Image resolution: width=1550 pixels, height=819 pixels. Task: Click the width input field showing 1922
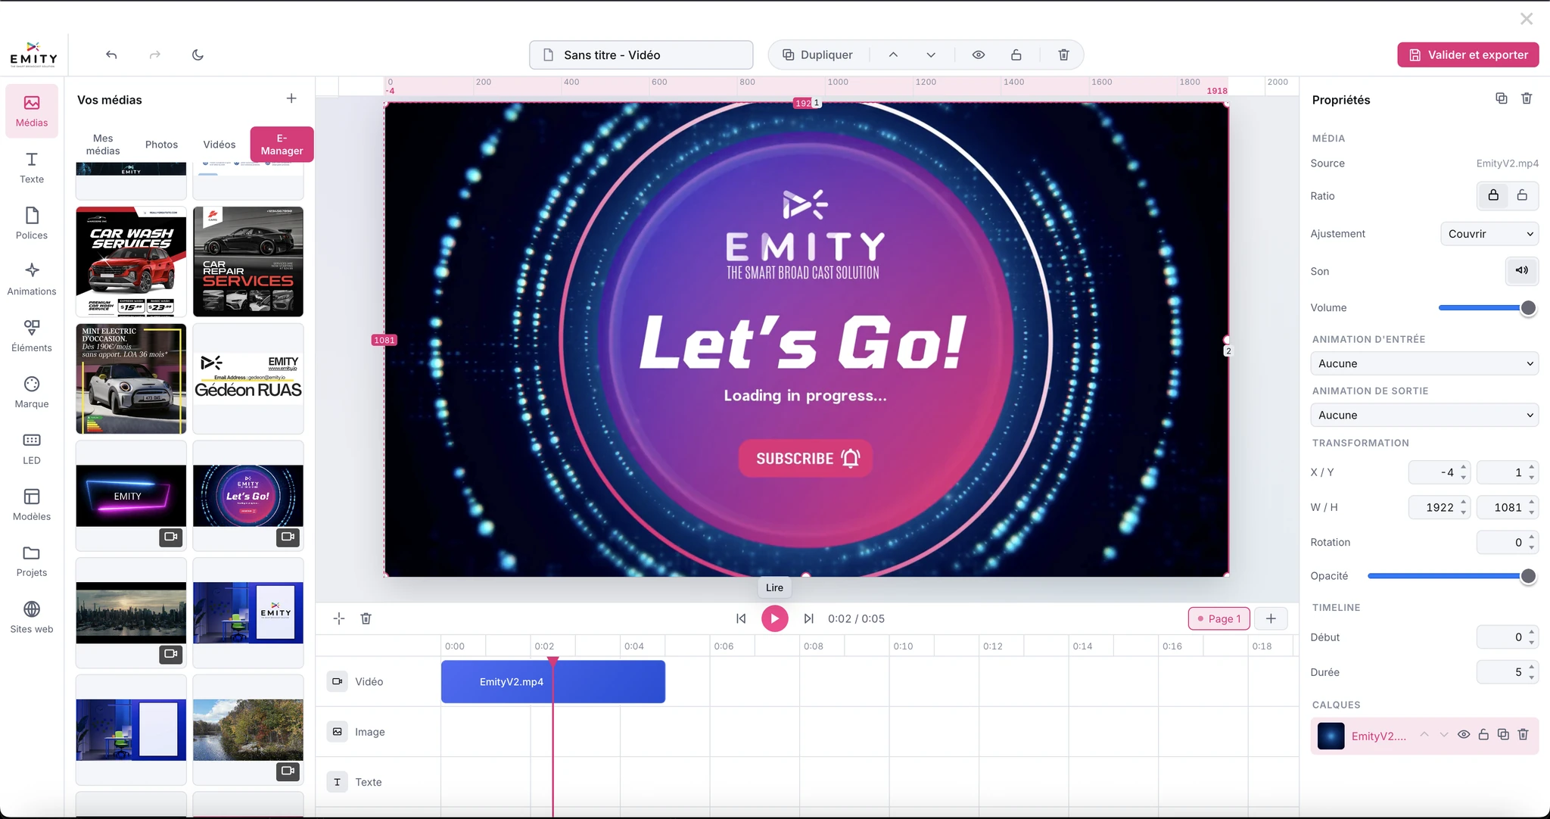[1439, 507]
